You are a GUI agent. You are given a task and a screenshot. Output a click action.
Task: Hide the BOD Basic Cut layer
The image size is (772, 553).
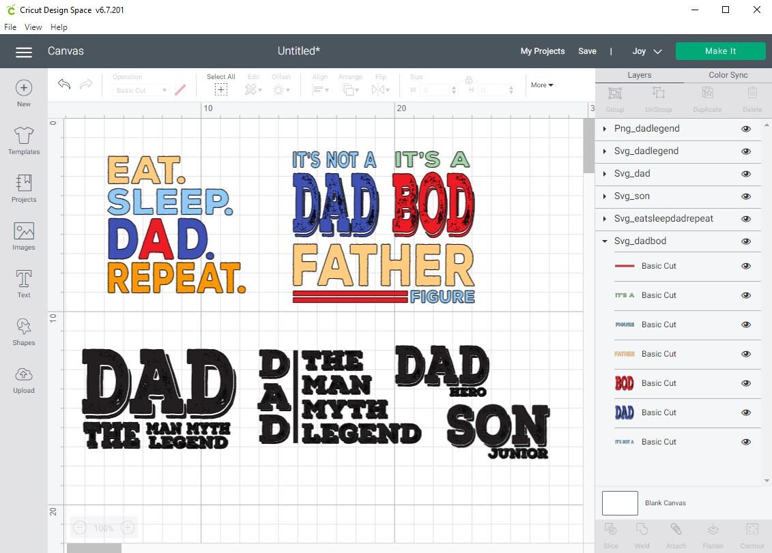[746, 383]
